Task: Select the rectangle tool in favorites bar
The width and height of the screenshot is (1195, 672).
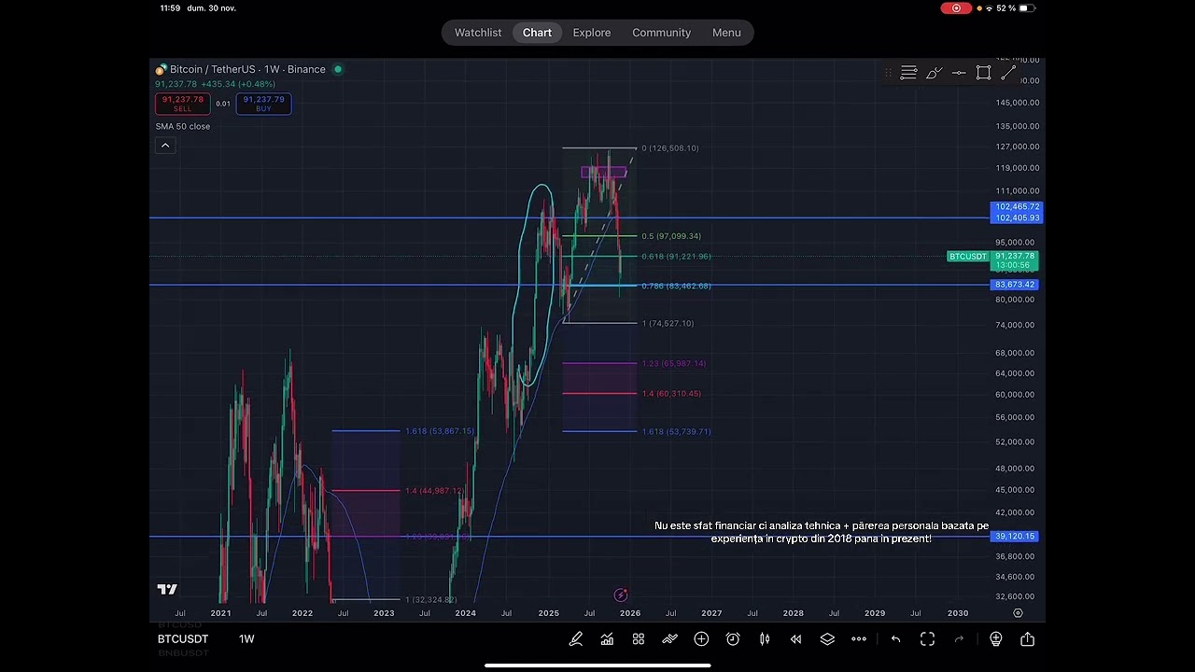Action: point(984,73)
